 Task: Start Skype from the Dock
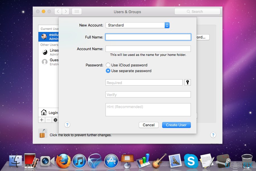pyautogui.click(x=191, y=161)
